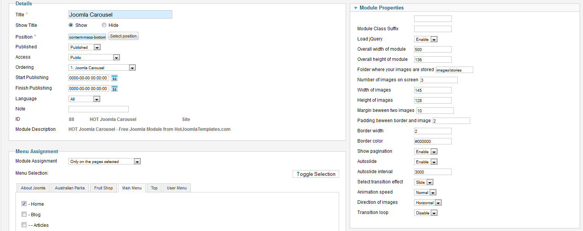Screen dimensions: 583x231
Task: Check the Articles menu item checkbox
Action: click(x=24, y=225)
